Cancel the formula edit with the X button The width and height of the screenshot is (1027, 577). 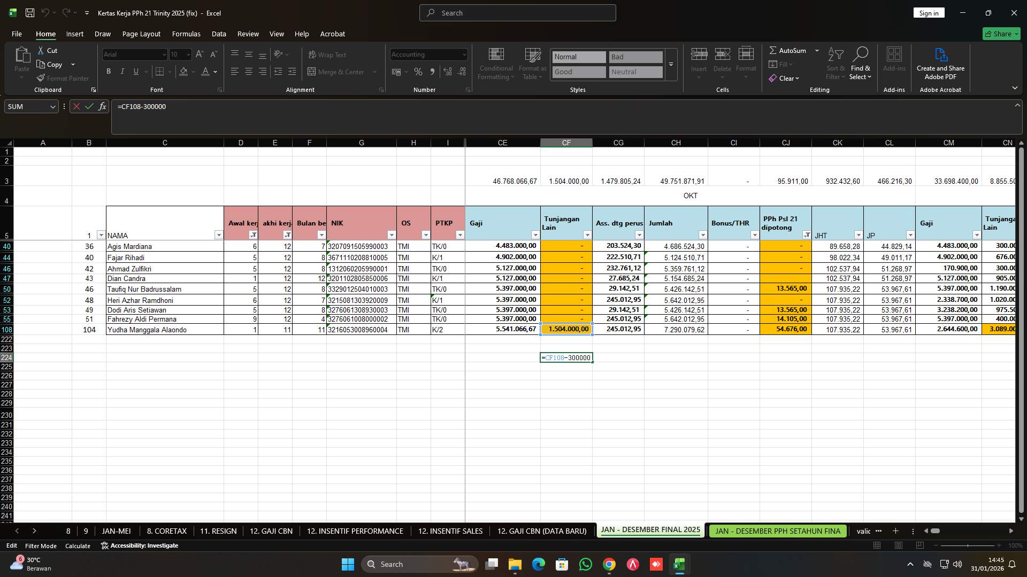(76, 106)
